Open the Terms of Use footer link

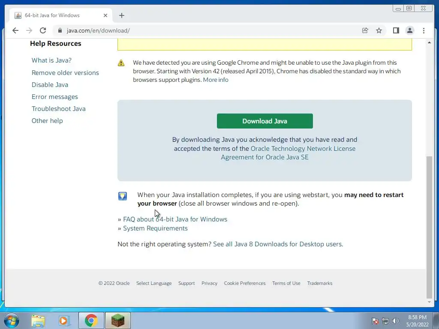click(286, 283)
